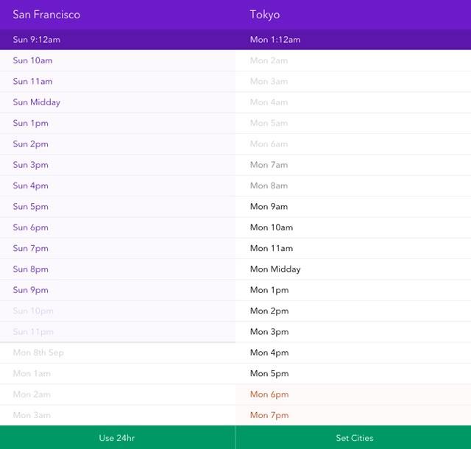Viewport: 471px width, 449px height.
Task: Select the Tokyo Mon 4am entry
Action: coord(353,102)
